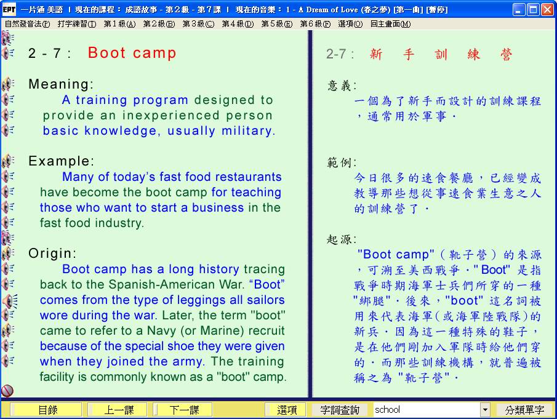Click speaker icon beside the Example heading
The image size is (557, 419).
[x=8, y=161]
